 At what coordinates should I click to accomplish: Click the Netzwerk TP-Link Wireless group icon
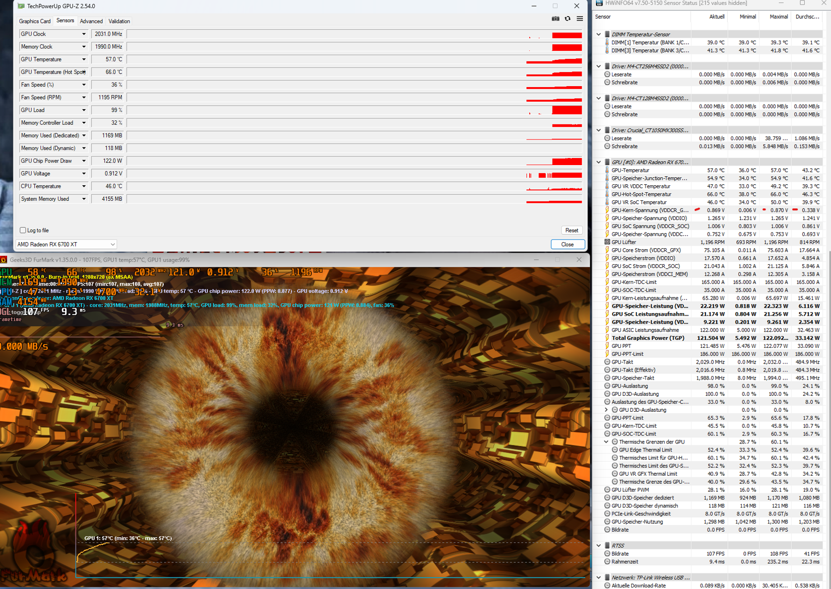pos(607,577)
